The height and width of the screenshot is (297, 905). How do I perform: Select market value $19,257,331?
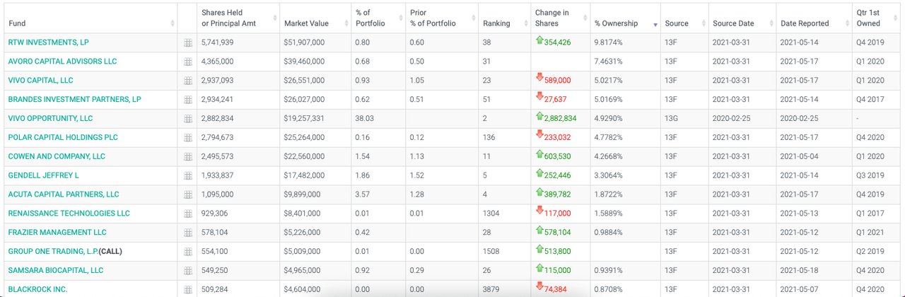point(304,119)
